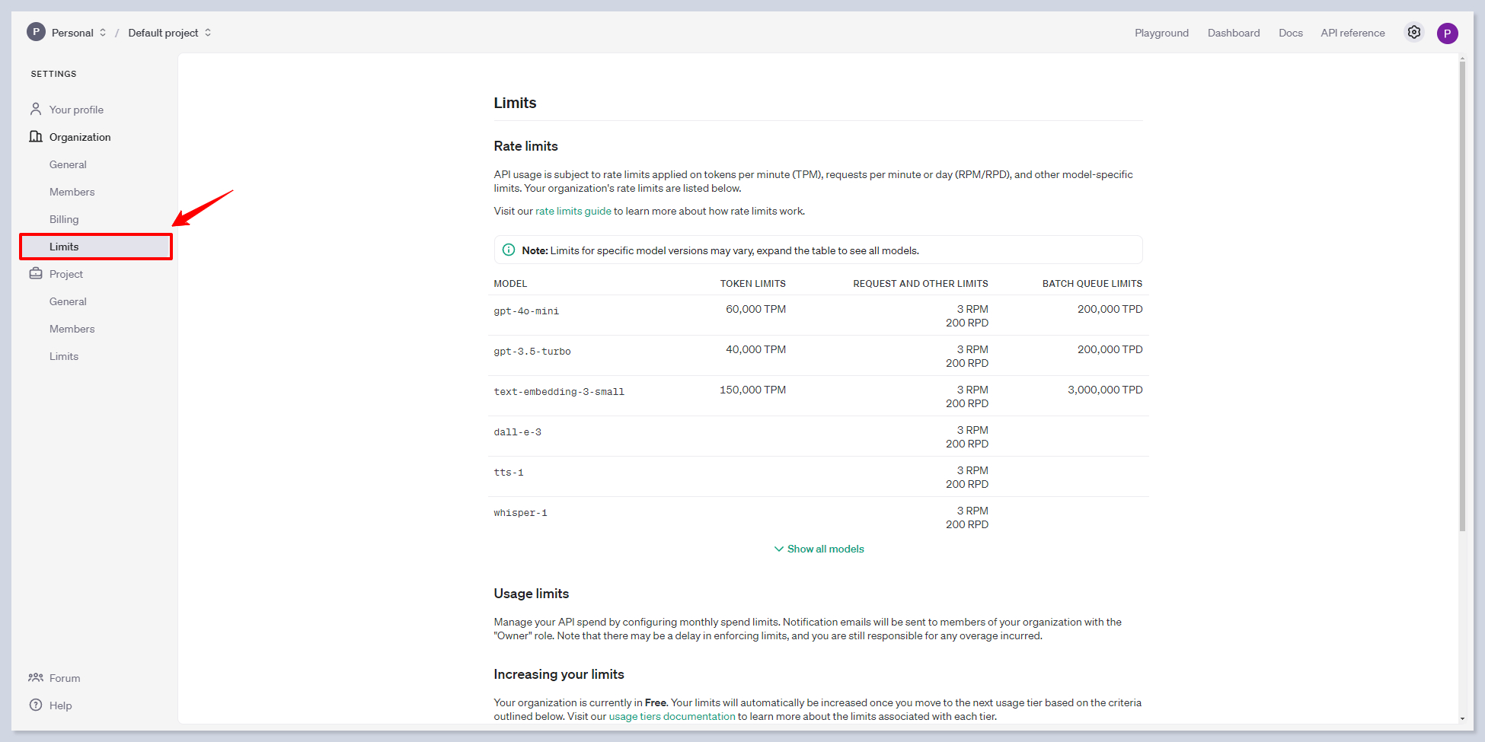Expand table with Show all models
The image size is (1485, 742).
pos(819,549)
